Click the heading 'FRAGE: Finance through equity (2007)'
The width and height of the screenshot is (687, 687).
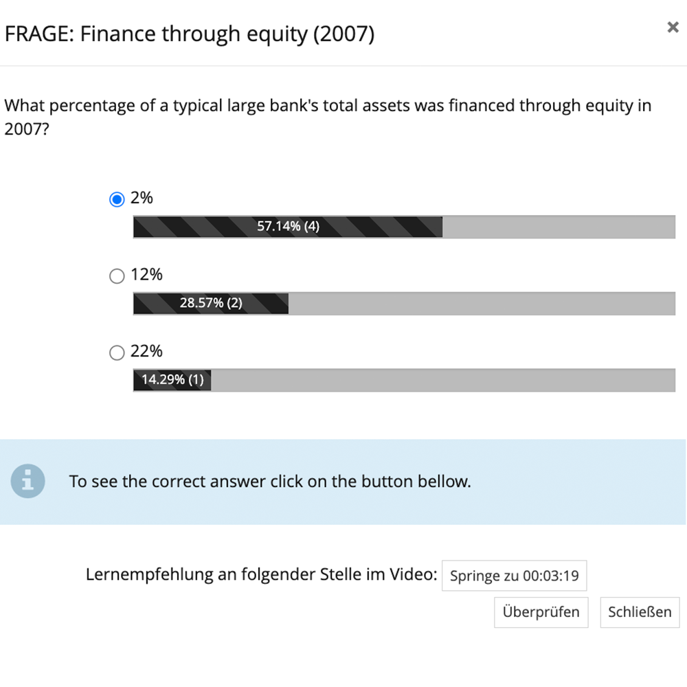click(190, 34)
